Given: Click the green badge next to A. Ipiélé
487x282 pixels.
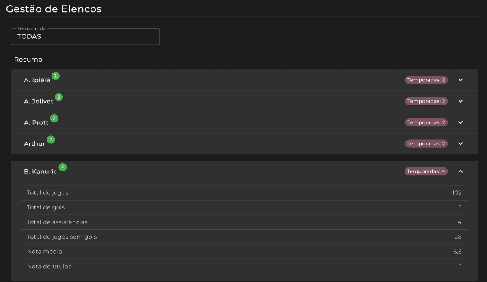Looking at the screenshot, I should pos(56,76).
